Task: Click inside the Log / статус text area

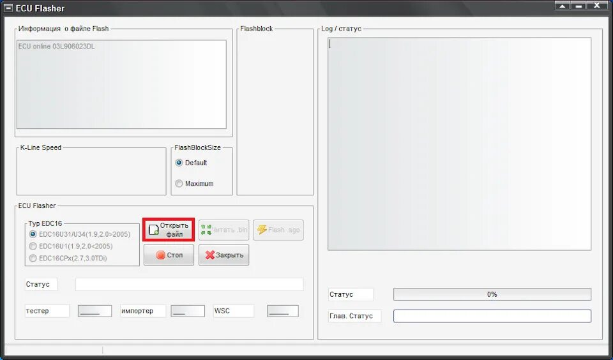Action: pos(459,144)
